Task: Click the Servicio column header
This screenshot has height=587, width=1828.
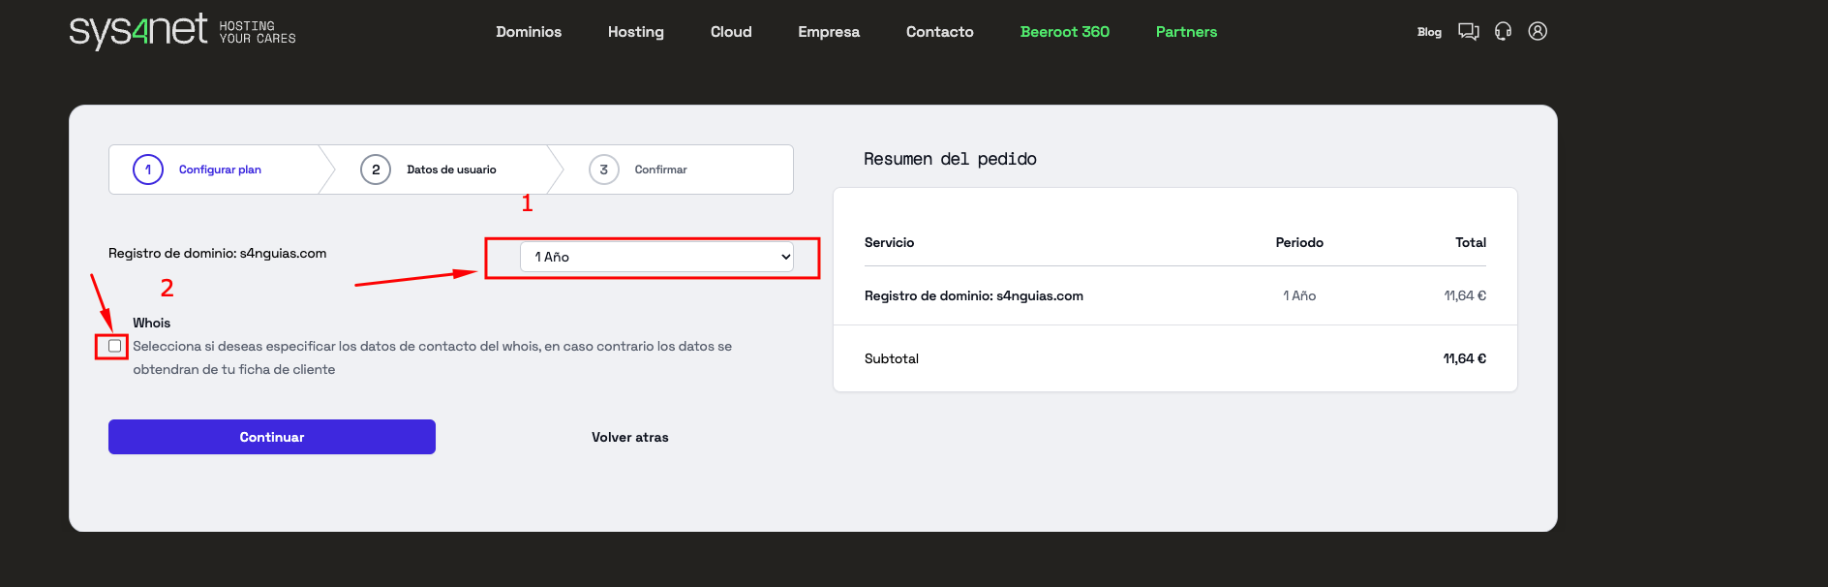Action: [889, 242]
